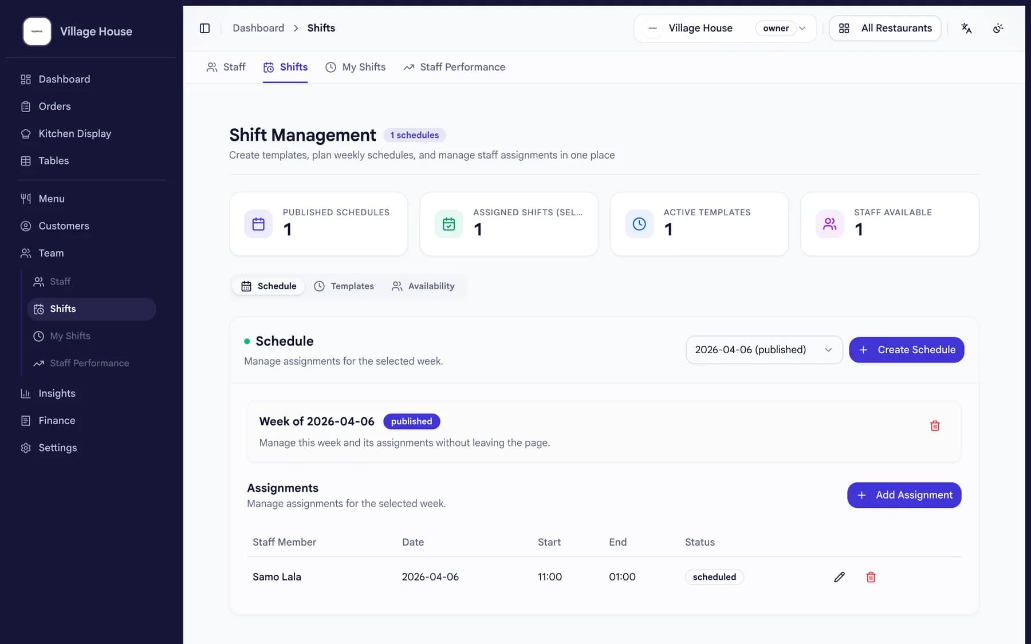Delete the Week of 2026-04-06 schedule
This screenshot has width=1031, height=644.
coord(935,426)
